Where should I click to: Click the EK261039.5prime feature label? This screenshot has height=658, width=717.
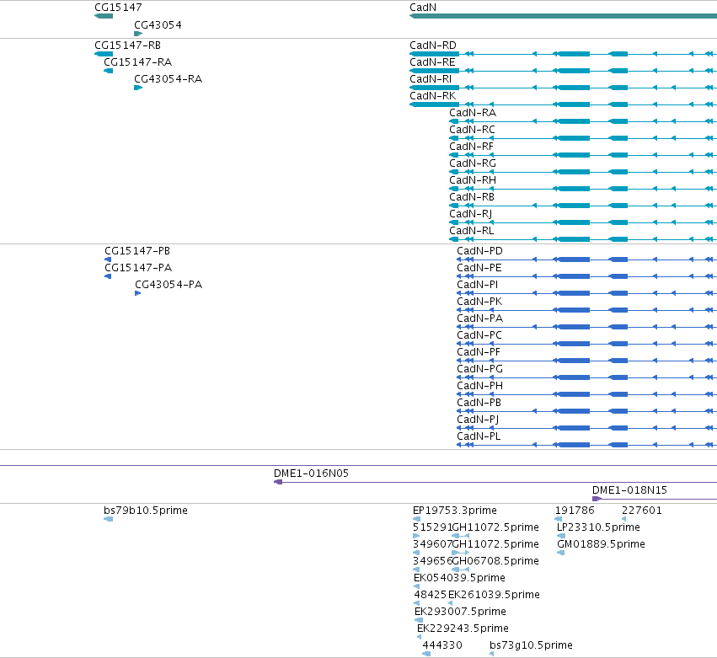[x=494, y=595]
